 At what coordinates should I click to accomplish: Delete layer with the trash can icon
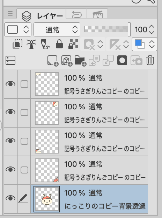(x=150, y=60)
